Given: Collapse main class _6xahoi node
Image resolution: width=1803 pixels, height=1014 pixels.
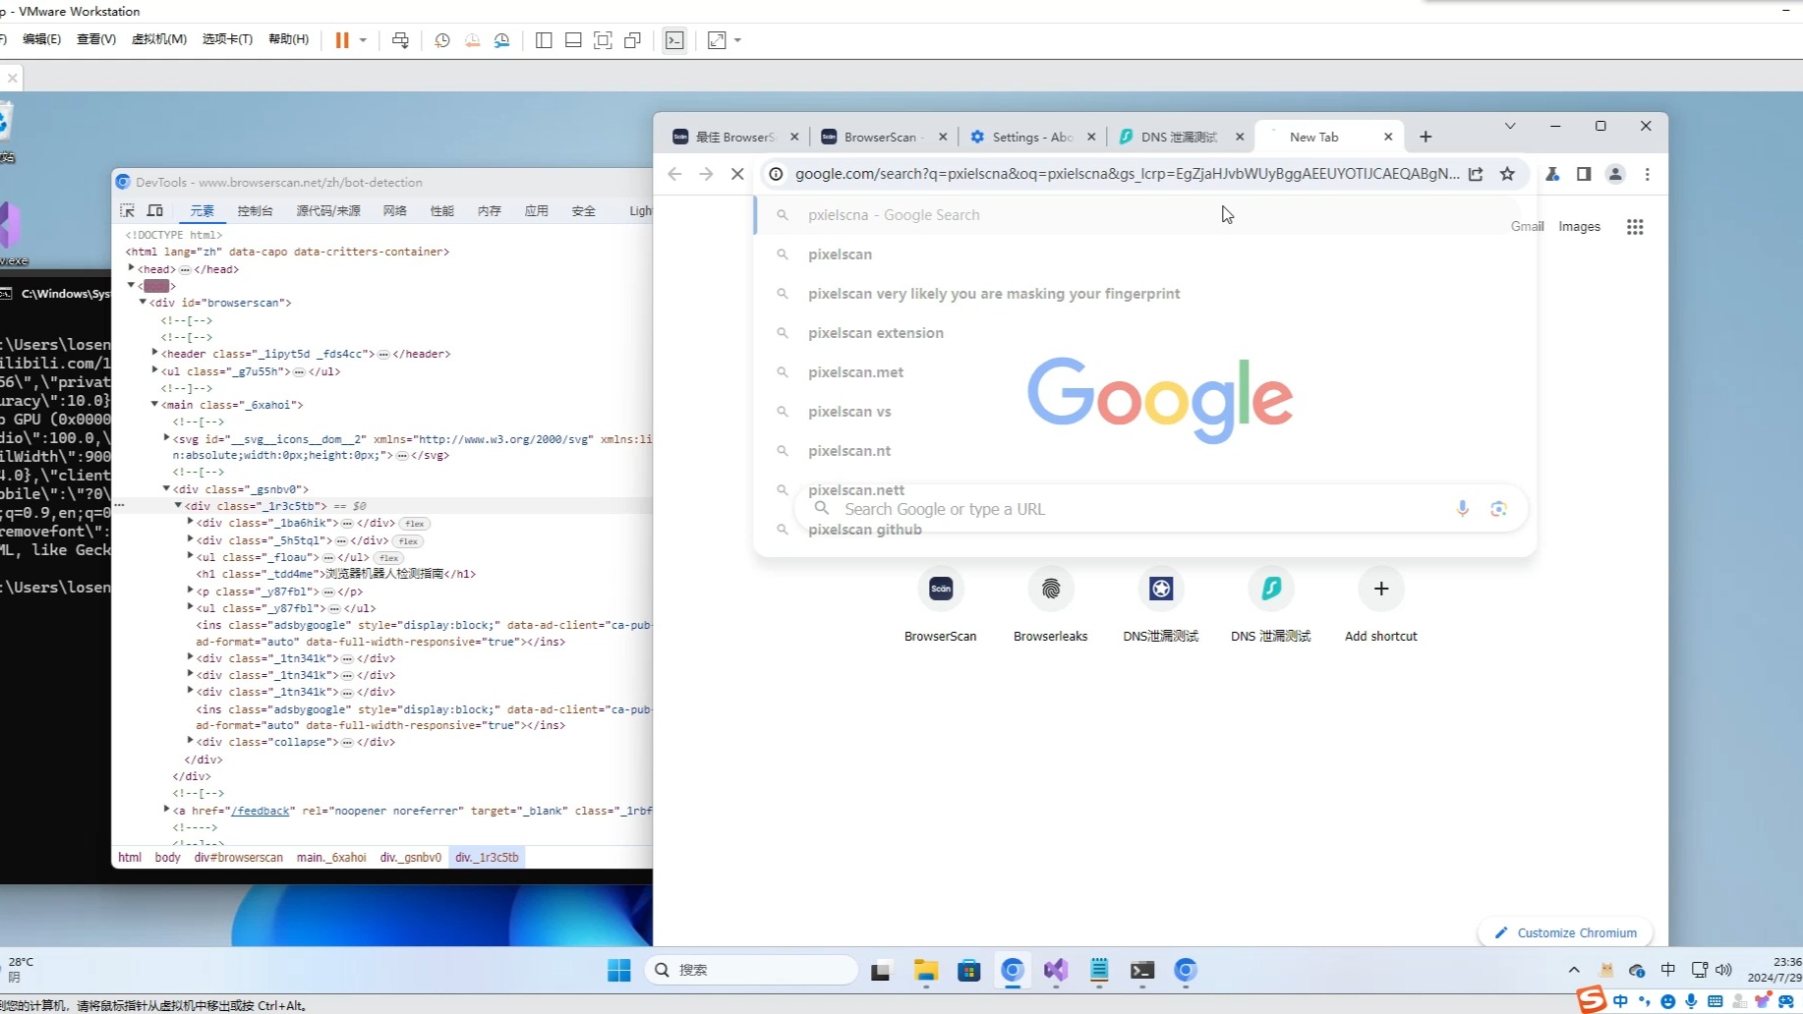Looking at the screenshot, I should [x=155, y=404].
